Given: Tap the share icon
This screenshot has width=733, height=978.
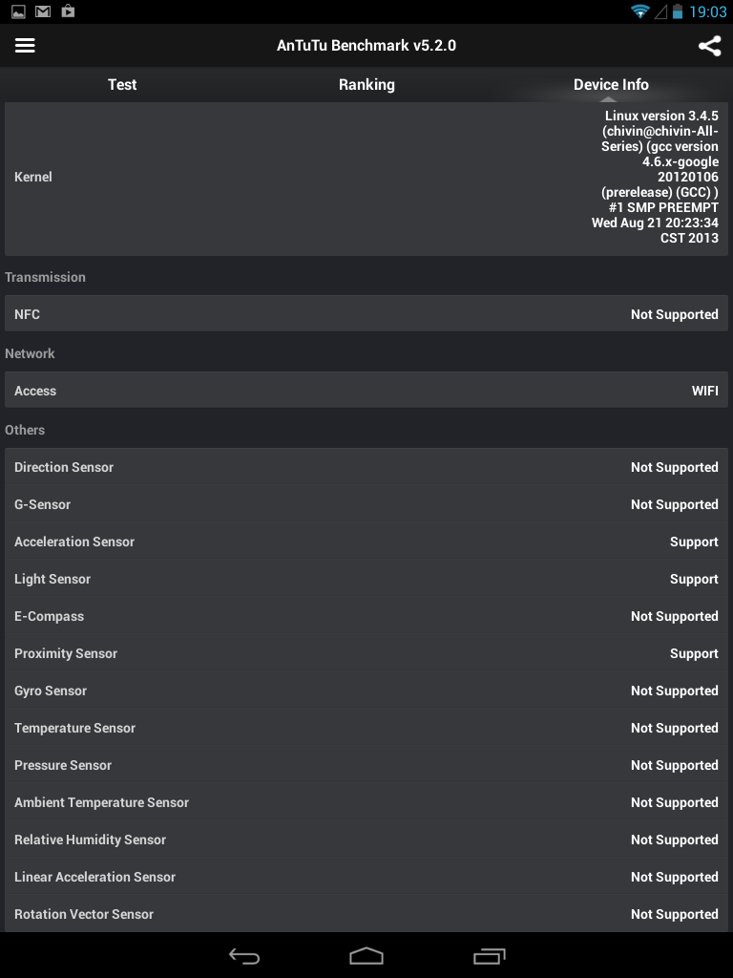Looking at the screenshot, I should 709,46.
